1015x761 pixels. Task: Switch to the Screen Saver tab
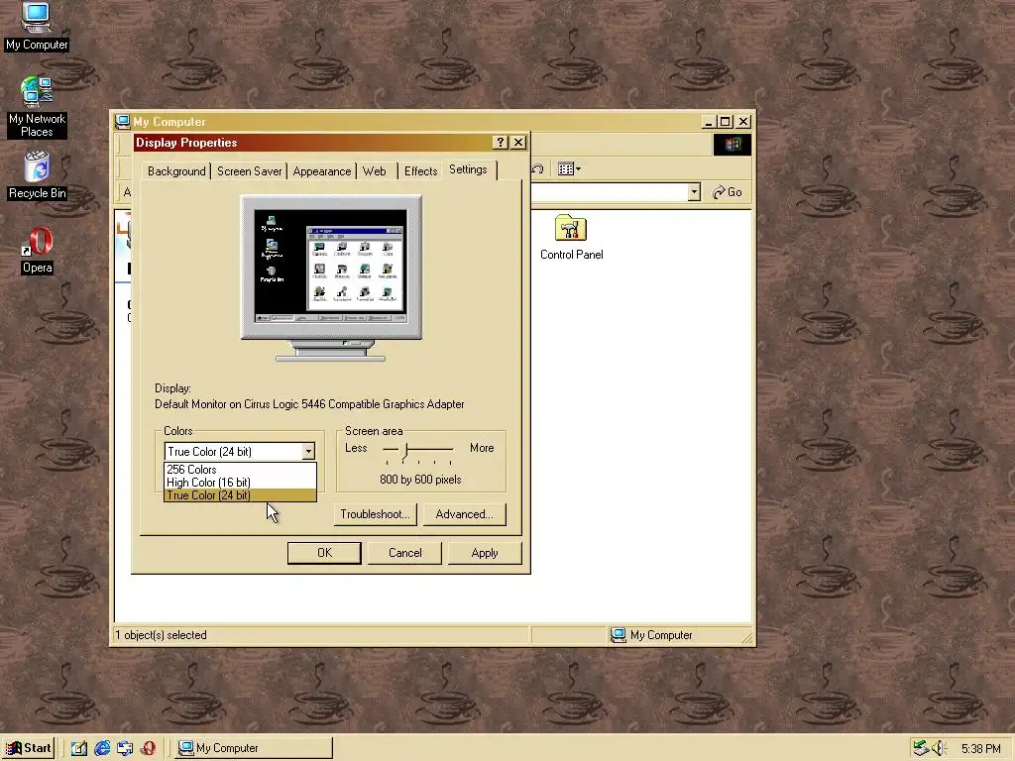249,171
